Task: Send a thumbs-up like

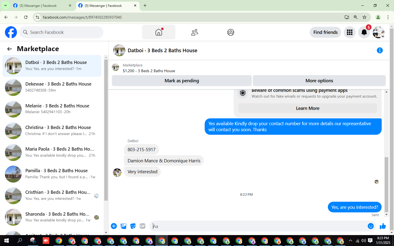Action: [x=383, y=226]
